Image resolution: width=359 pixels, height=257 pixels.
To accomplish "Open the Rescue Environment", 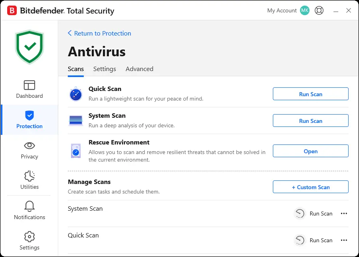I will [310, 151].
